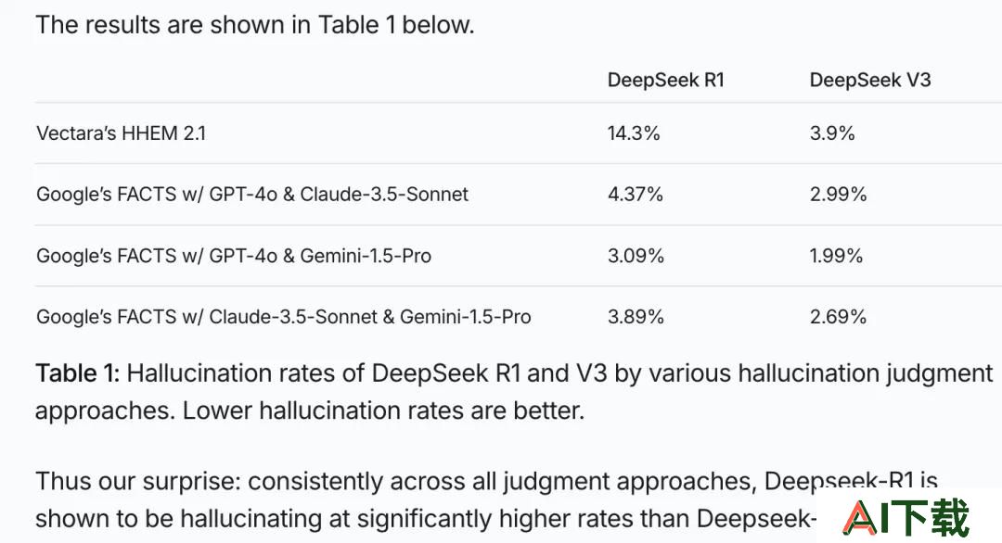Click the 1.99% cell
This screenshot has height=543, width=1002.
pyautogui.click(x=836, y=255)
